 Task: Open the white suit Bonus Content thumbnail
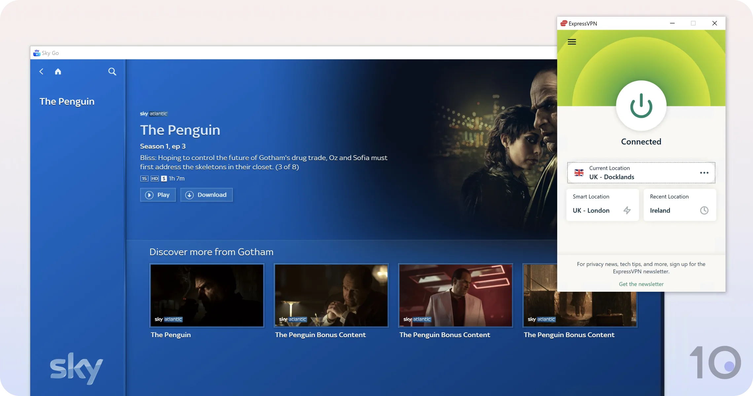(456, 295)
